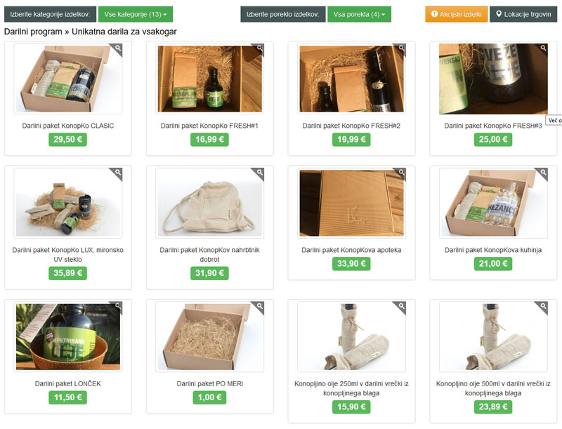Click magnifier icon on Konopljino olje 250ml image

click(x=401, y=307)
